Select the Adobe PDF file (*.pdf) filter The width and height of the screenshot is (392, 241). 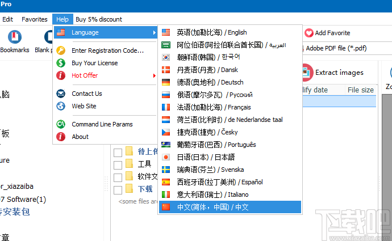tap(336, 48)
